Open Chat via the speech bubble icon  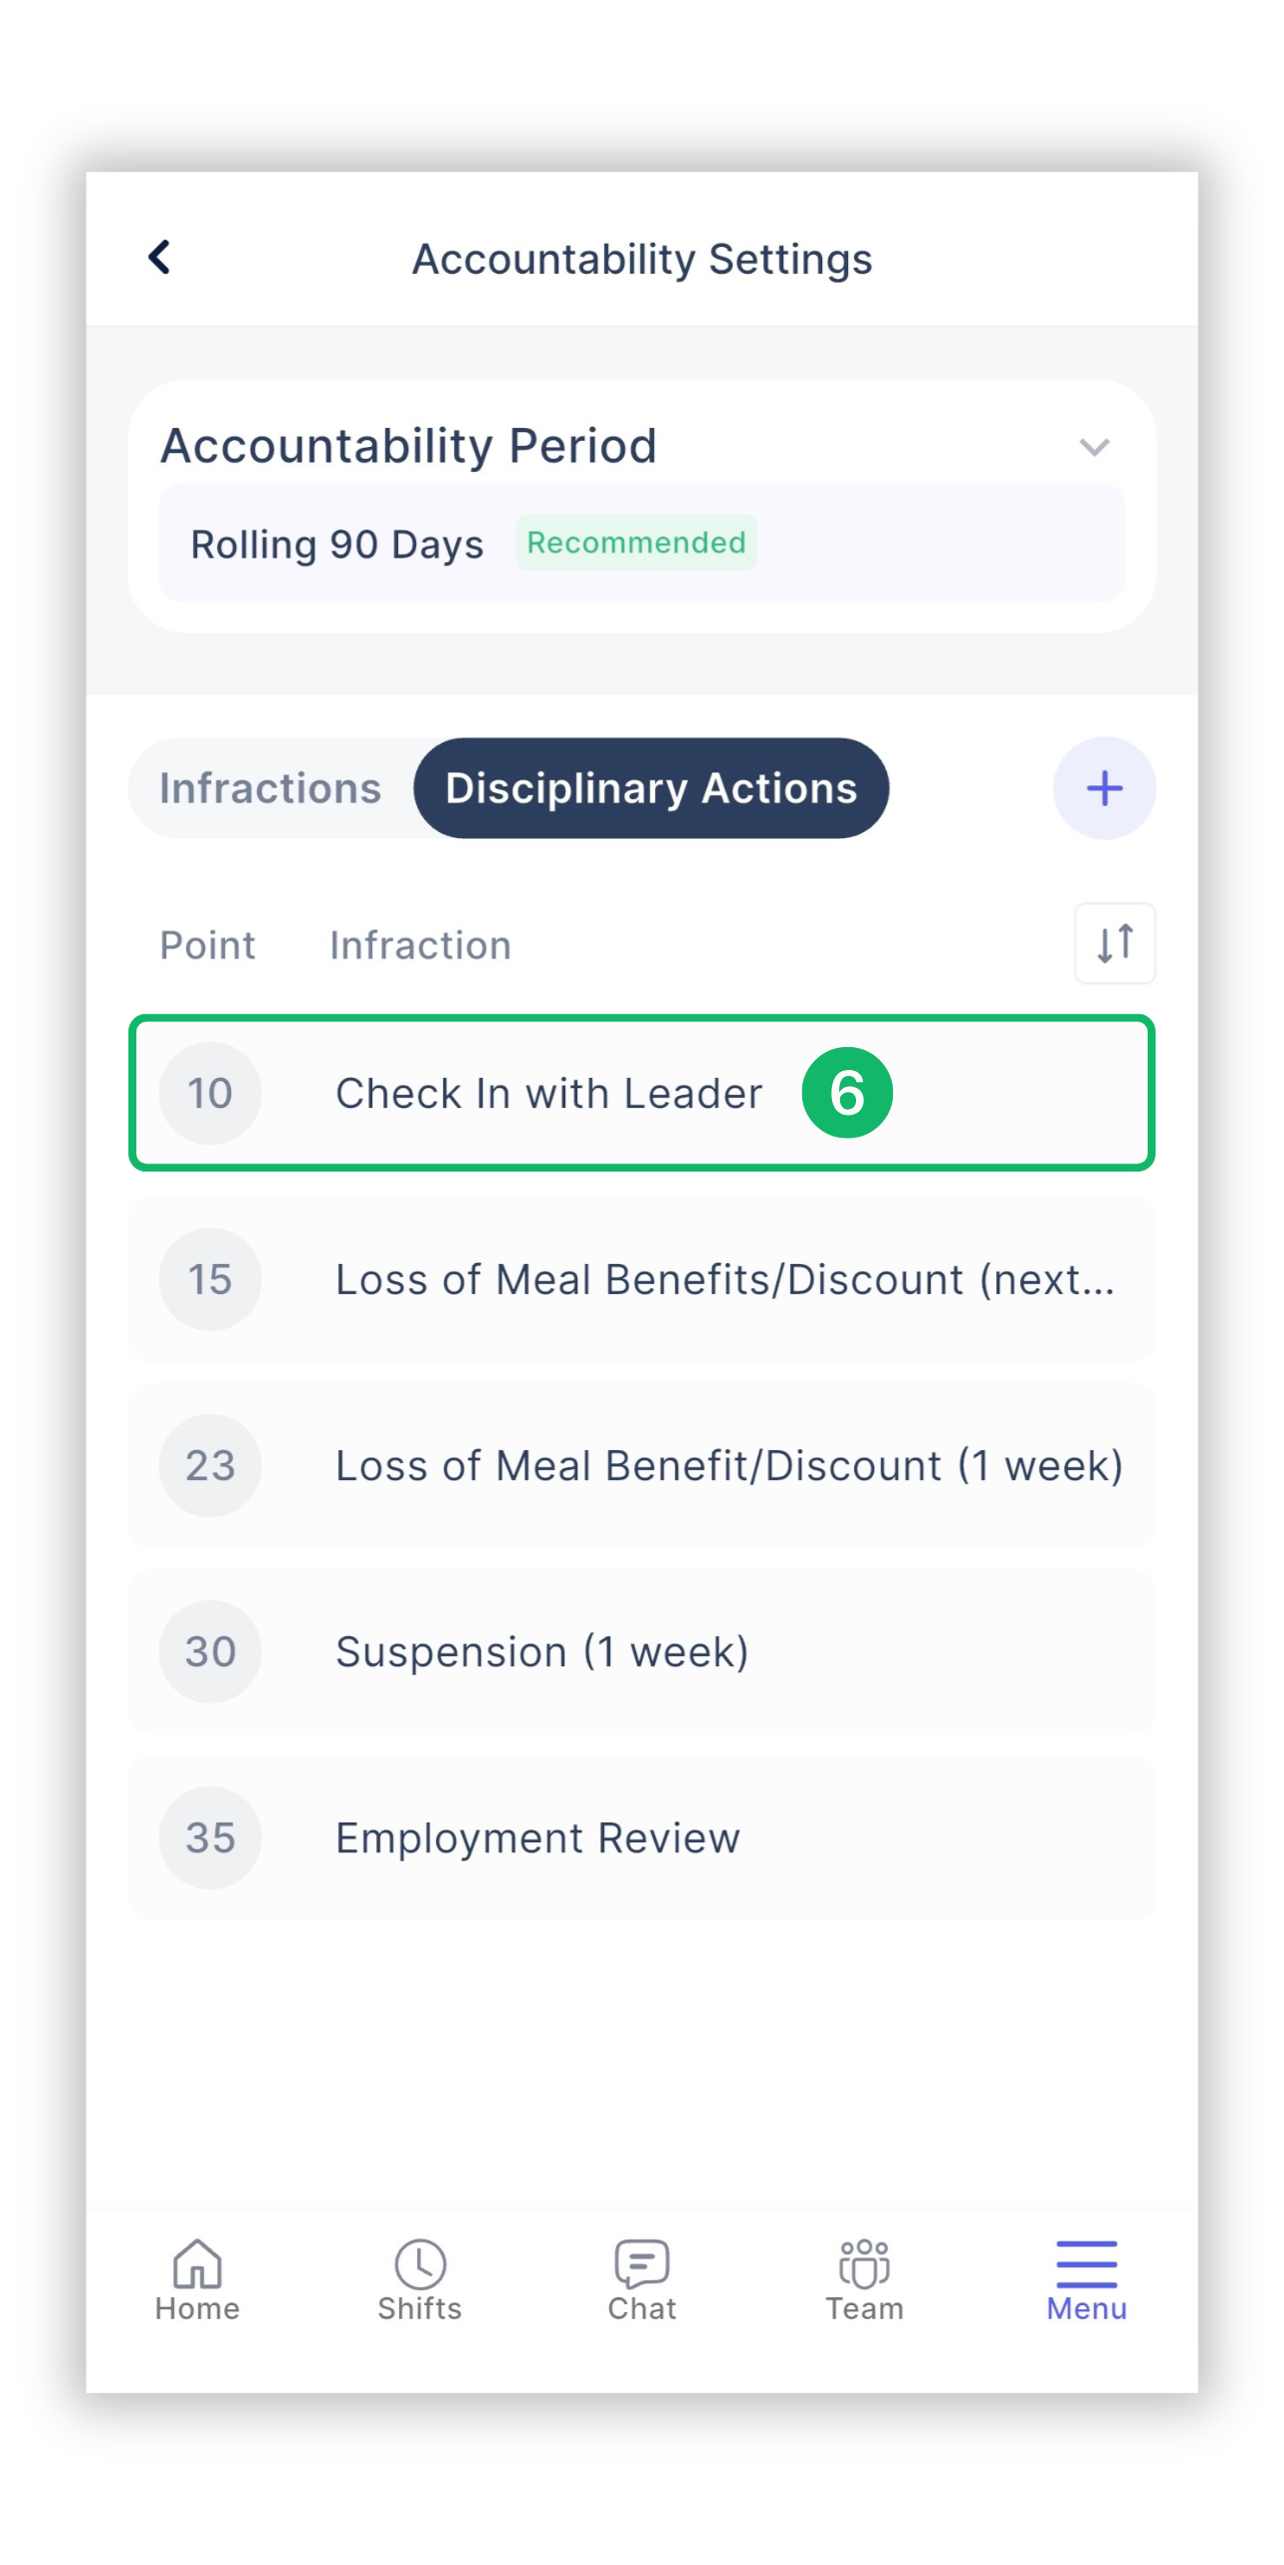[x=641, y=2263]
